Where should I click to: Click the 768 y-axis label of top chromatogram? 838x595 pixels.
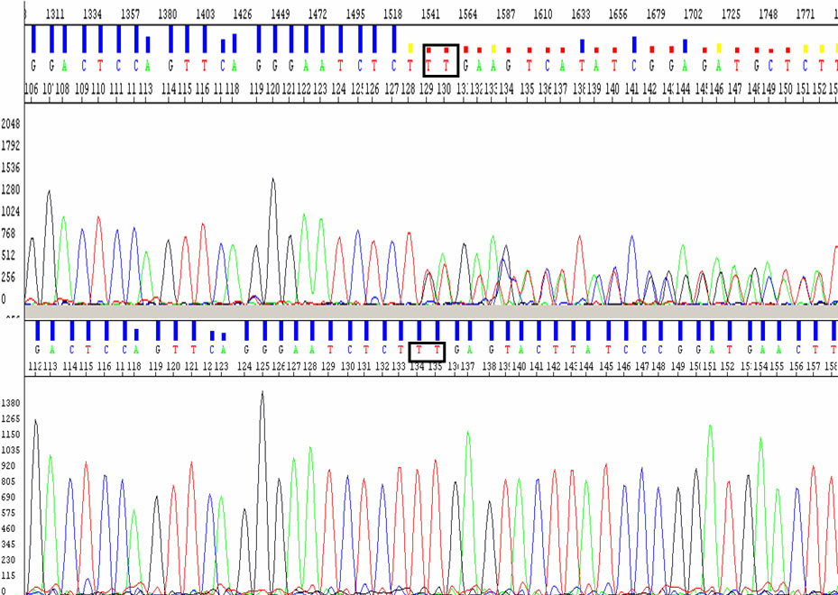pos(9,233)
